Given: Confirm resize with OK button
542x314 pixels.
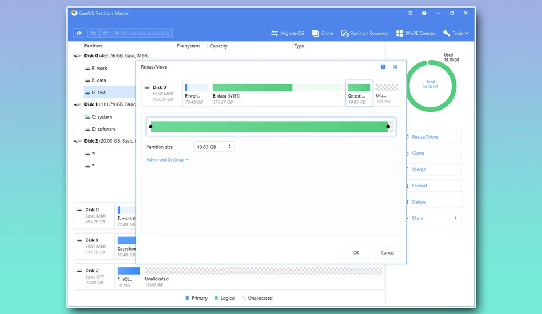Looking at the screenshot, I should (x=356, y=253).
